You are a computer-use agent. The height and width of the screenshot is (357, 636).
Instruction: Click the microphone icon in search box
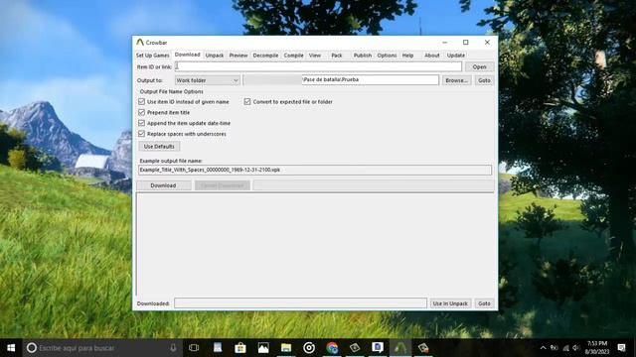(x=173, y=348)
